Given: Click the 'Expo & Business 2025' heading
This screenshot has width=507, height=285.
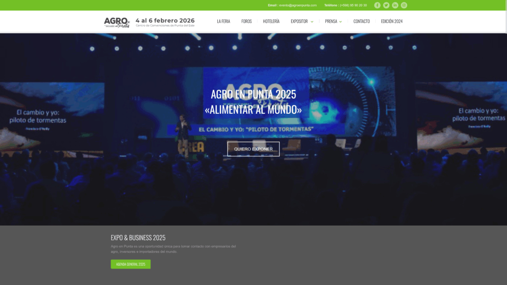Looking at the screenshot, I should pos(138,237).
